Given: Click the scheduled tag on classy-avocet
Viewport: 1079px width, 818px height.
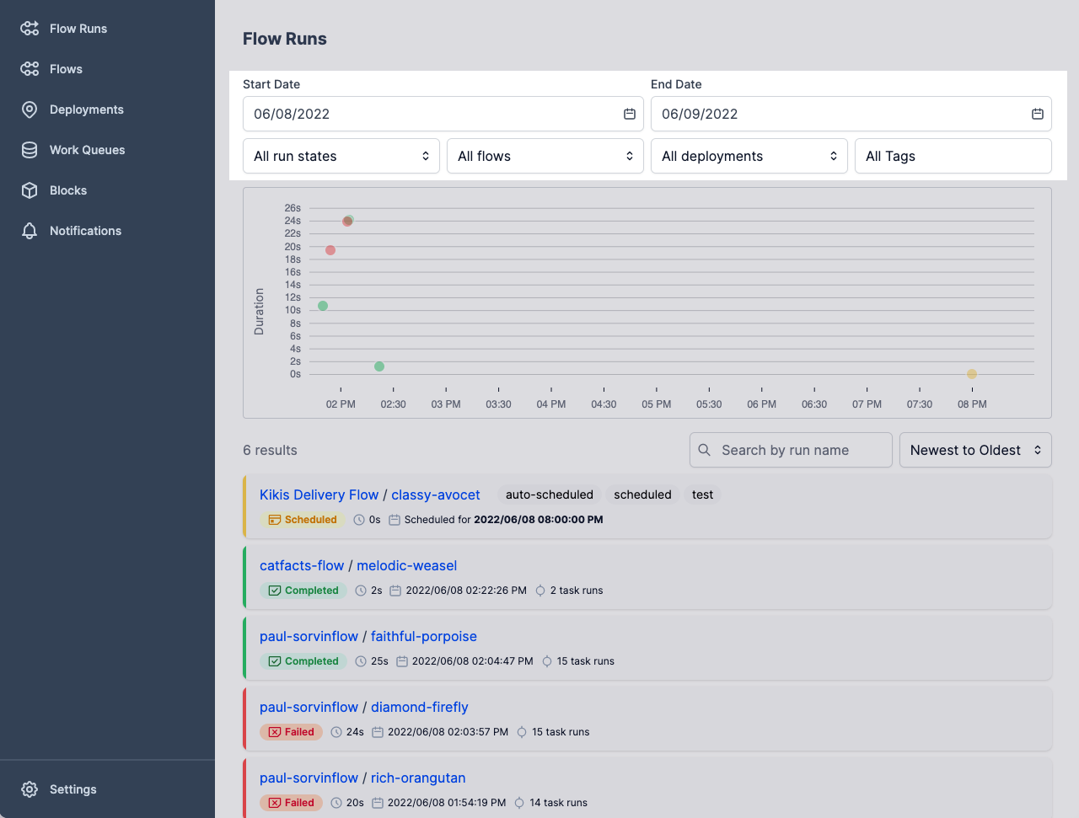Looking at the screenshot, I should (642, 495).
